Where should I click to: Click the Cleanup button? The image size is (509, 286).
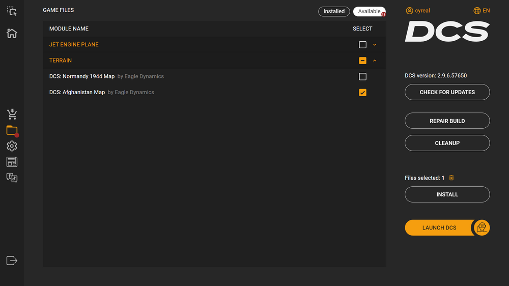click(447, 143)
